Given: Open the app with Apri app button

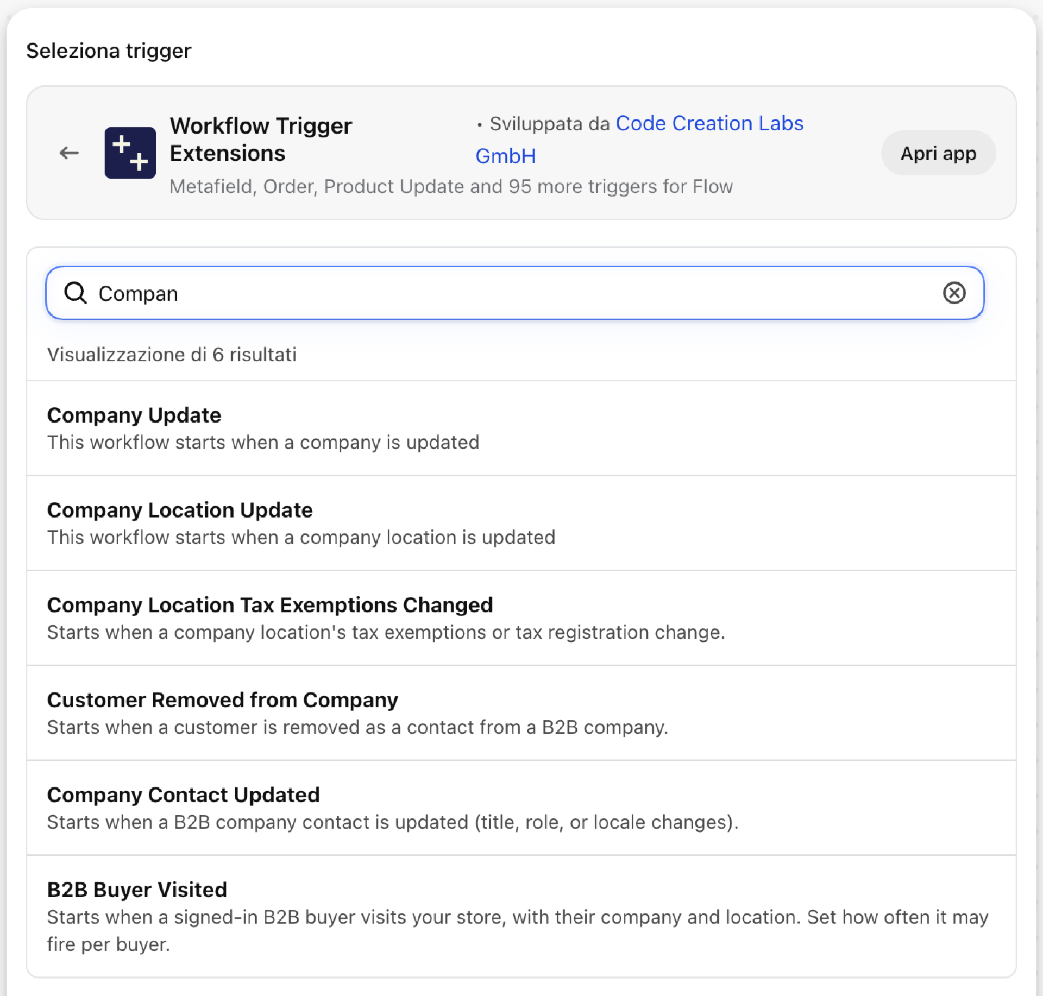Looking at the screenshot, I should coord(938,153).
